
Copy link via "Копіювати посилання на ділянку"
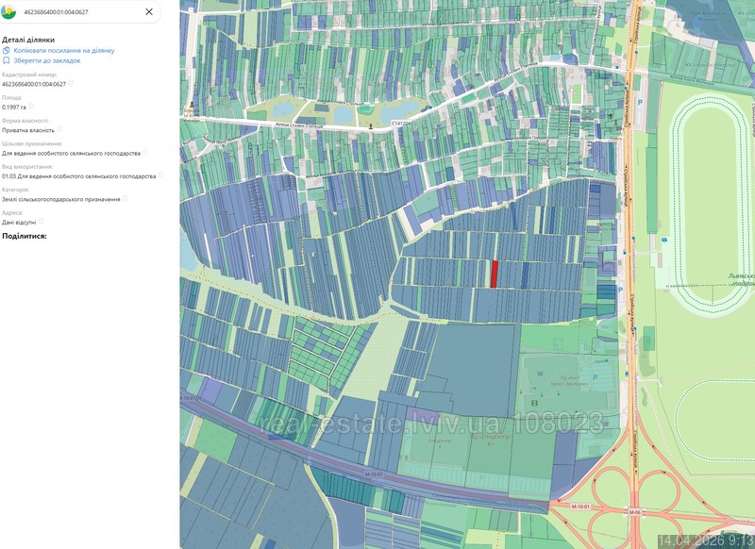[x=63, y=50]
